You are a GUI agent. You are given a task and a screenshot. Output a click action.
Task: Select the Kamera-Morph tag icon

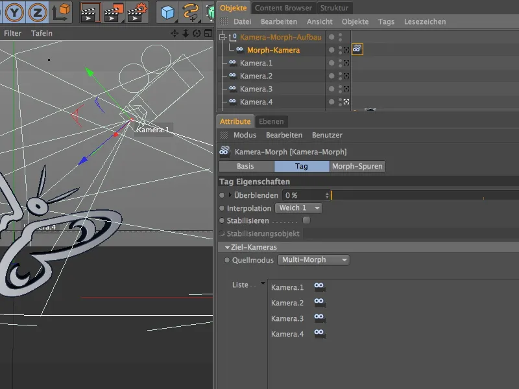tap(357, 50)
